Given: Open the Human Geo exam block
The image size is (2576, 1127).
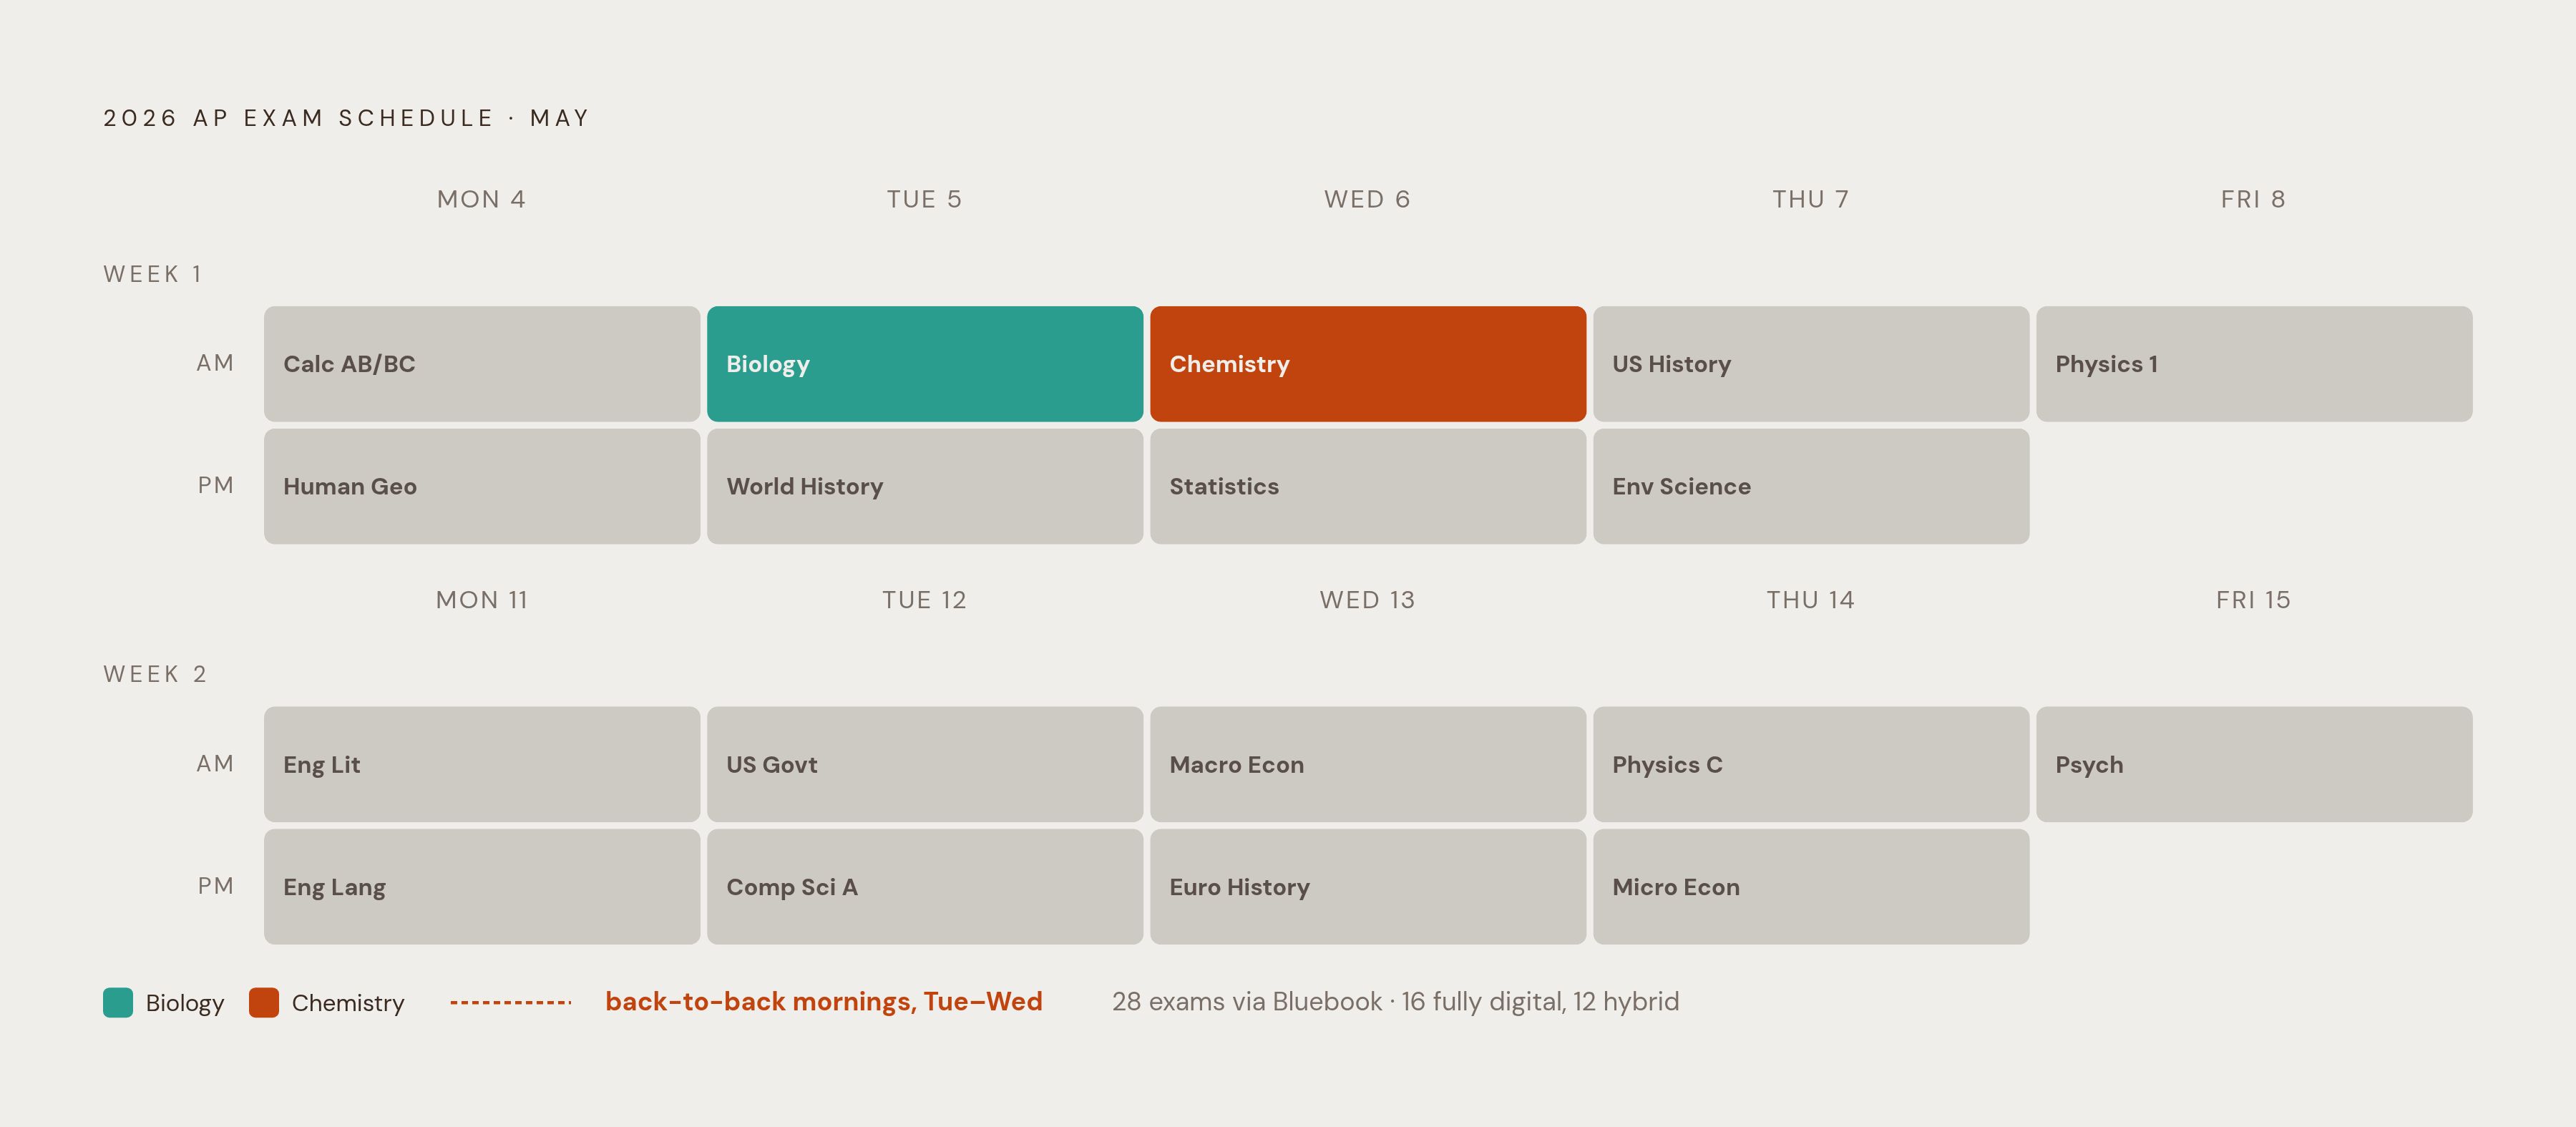Looking at the screenshot, I should click(x=482, y=486).
